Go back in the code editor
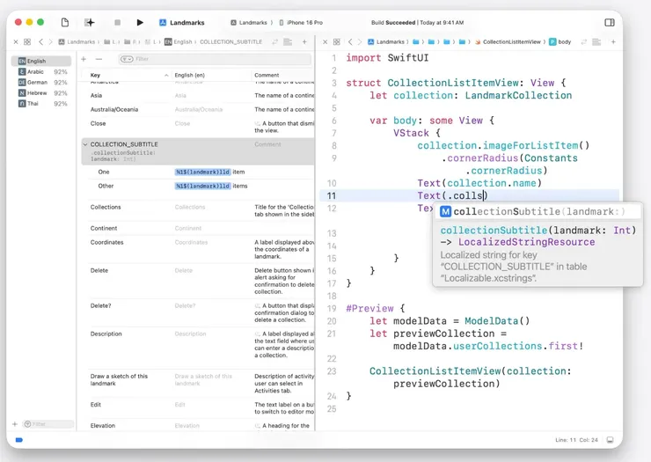Screen dimensions: 651x462 350,42
